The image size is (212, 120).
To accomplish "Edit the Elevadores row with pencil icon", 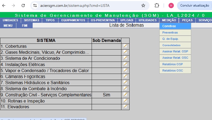I will coord(125,107).
